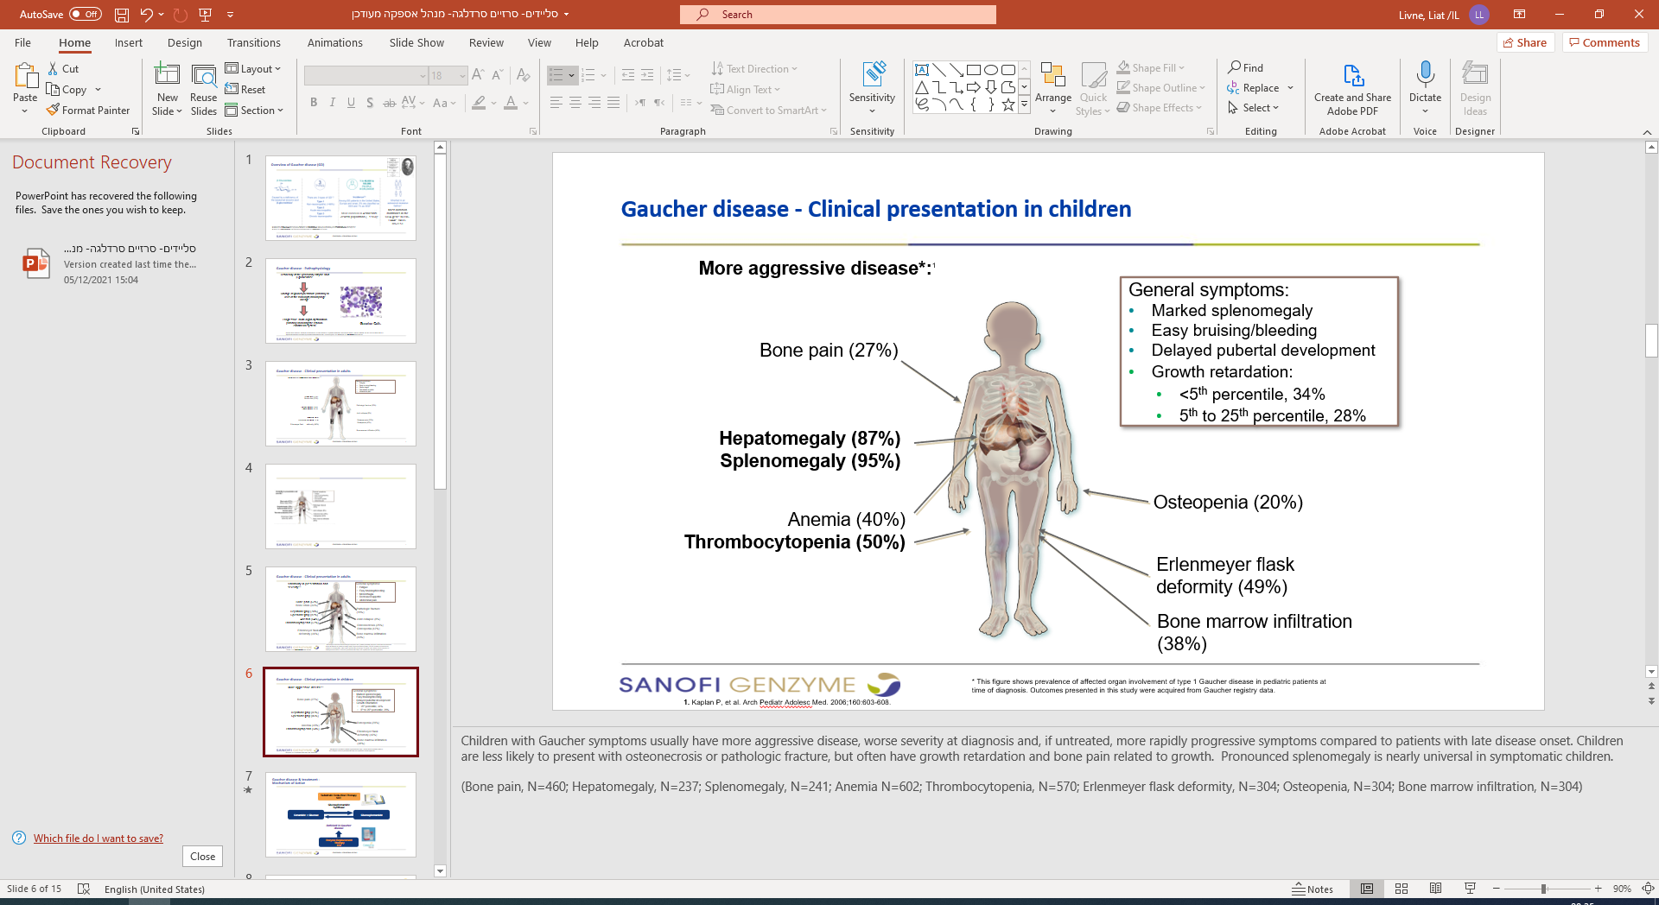Screen dimensions: 1659x905
Task: Toggle the Notes pane button
Action: [1313, 889]
